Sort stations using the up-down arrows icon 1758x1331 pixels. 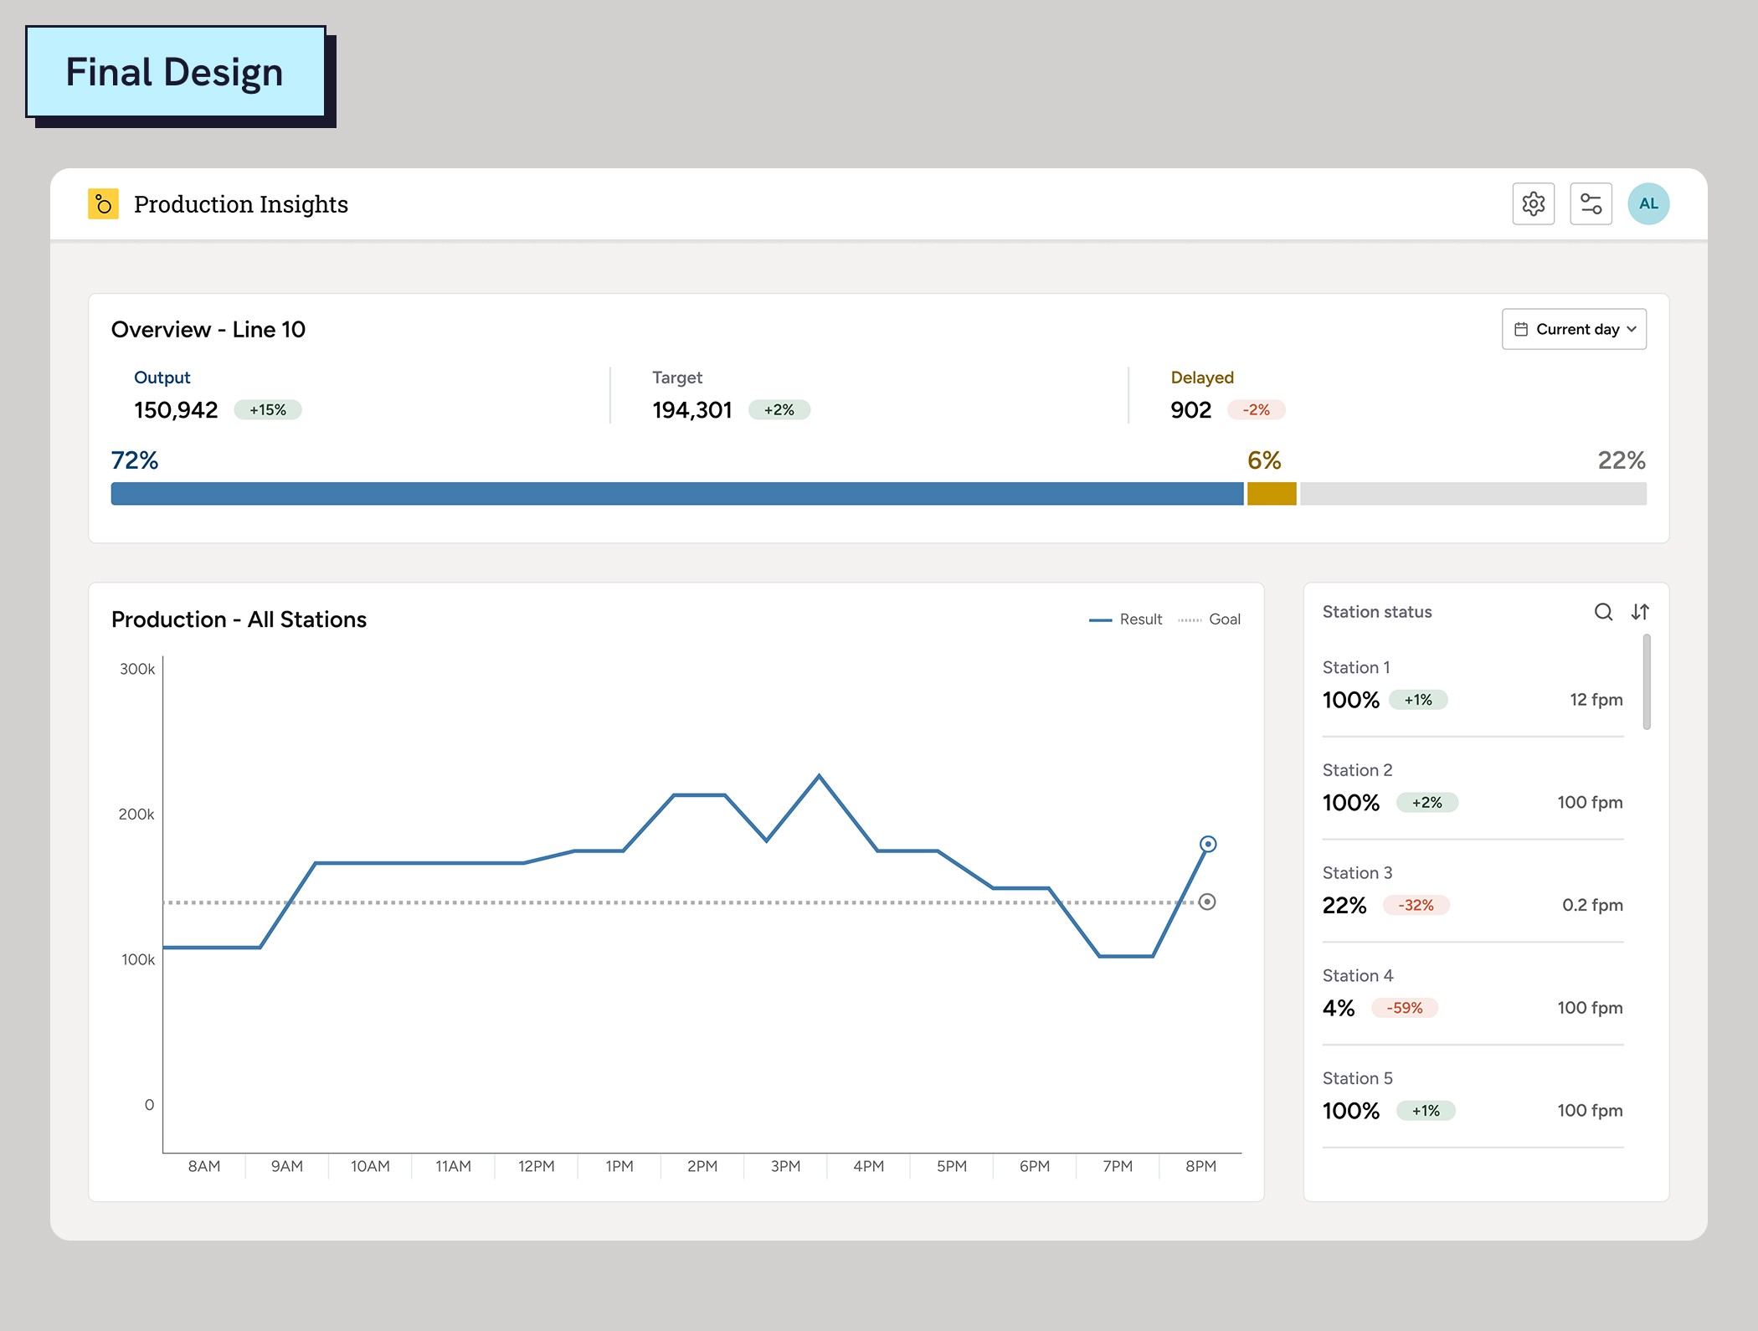tap(1640, 612)
